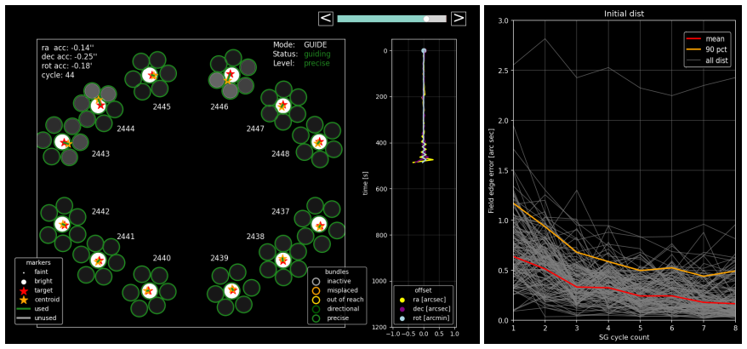Click the previous cycle '<' button

[x=325, y=19]
